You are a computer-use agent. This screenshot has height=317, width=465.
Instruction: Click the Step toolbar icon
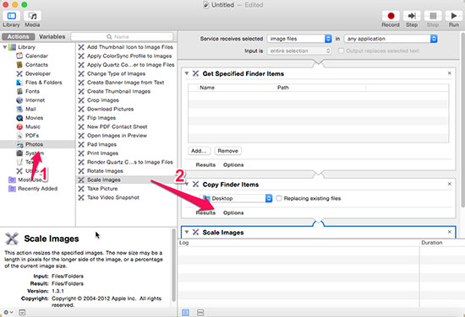(412, 16)
